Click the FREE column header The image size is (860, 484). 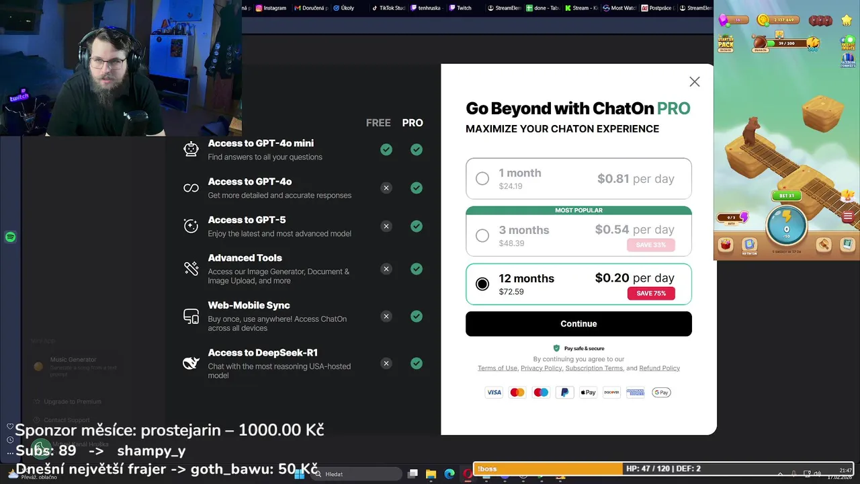point(378,123)
